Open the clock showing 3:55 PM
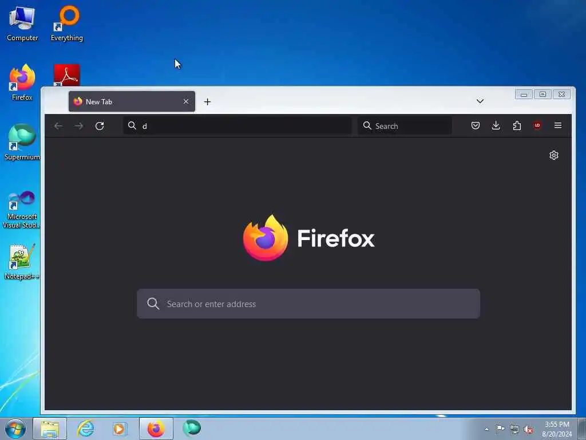The image size is (586, 440). (x=557, y=429)
